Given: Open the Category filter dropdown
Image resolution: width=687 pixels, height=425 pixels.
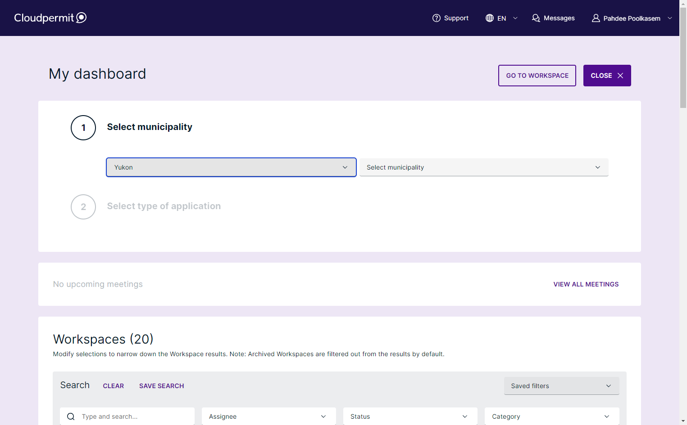Looking at the screenshot, I should click(x=552, y=416).
